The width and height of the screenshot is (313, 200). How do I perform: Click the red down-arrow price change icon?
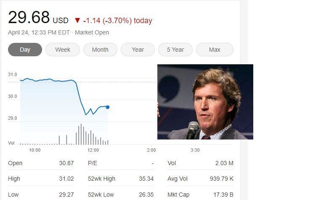[77, 21]
